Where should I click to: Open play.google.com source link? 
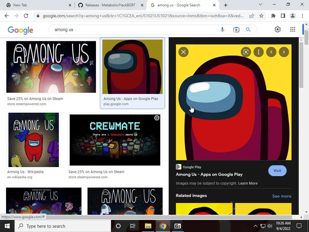116,104
